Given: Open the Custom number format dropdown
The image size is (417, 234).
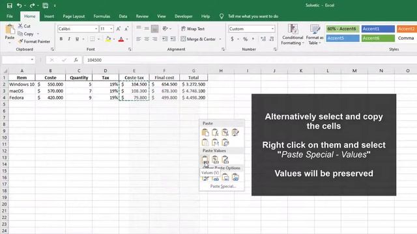Looking at the screenshot, I should (272, 29).
